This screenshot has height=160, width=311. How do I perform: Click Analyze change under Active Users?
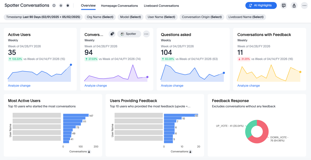[x=19, y=85]
